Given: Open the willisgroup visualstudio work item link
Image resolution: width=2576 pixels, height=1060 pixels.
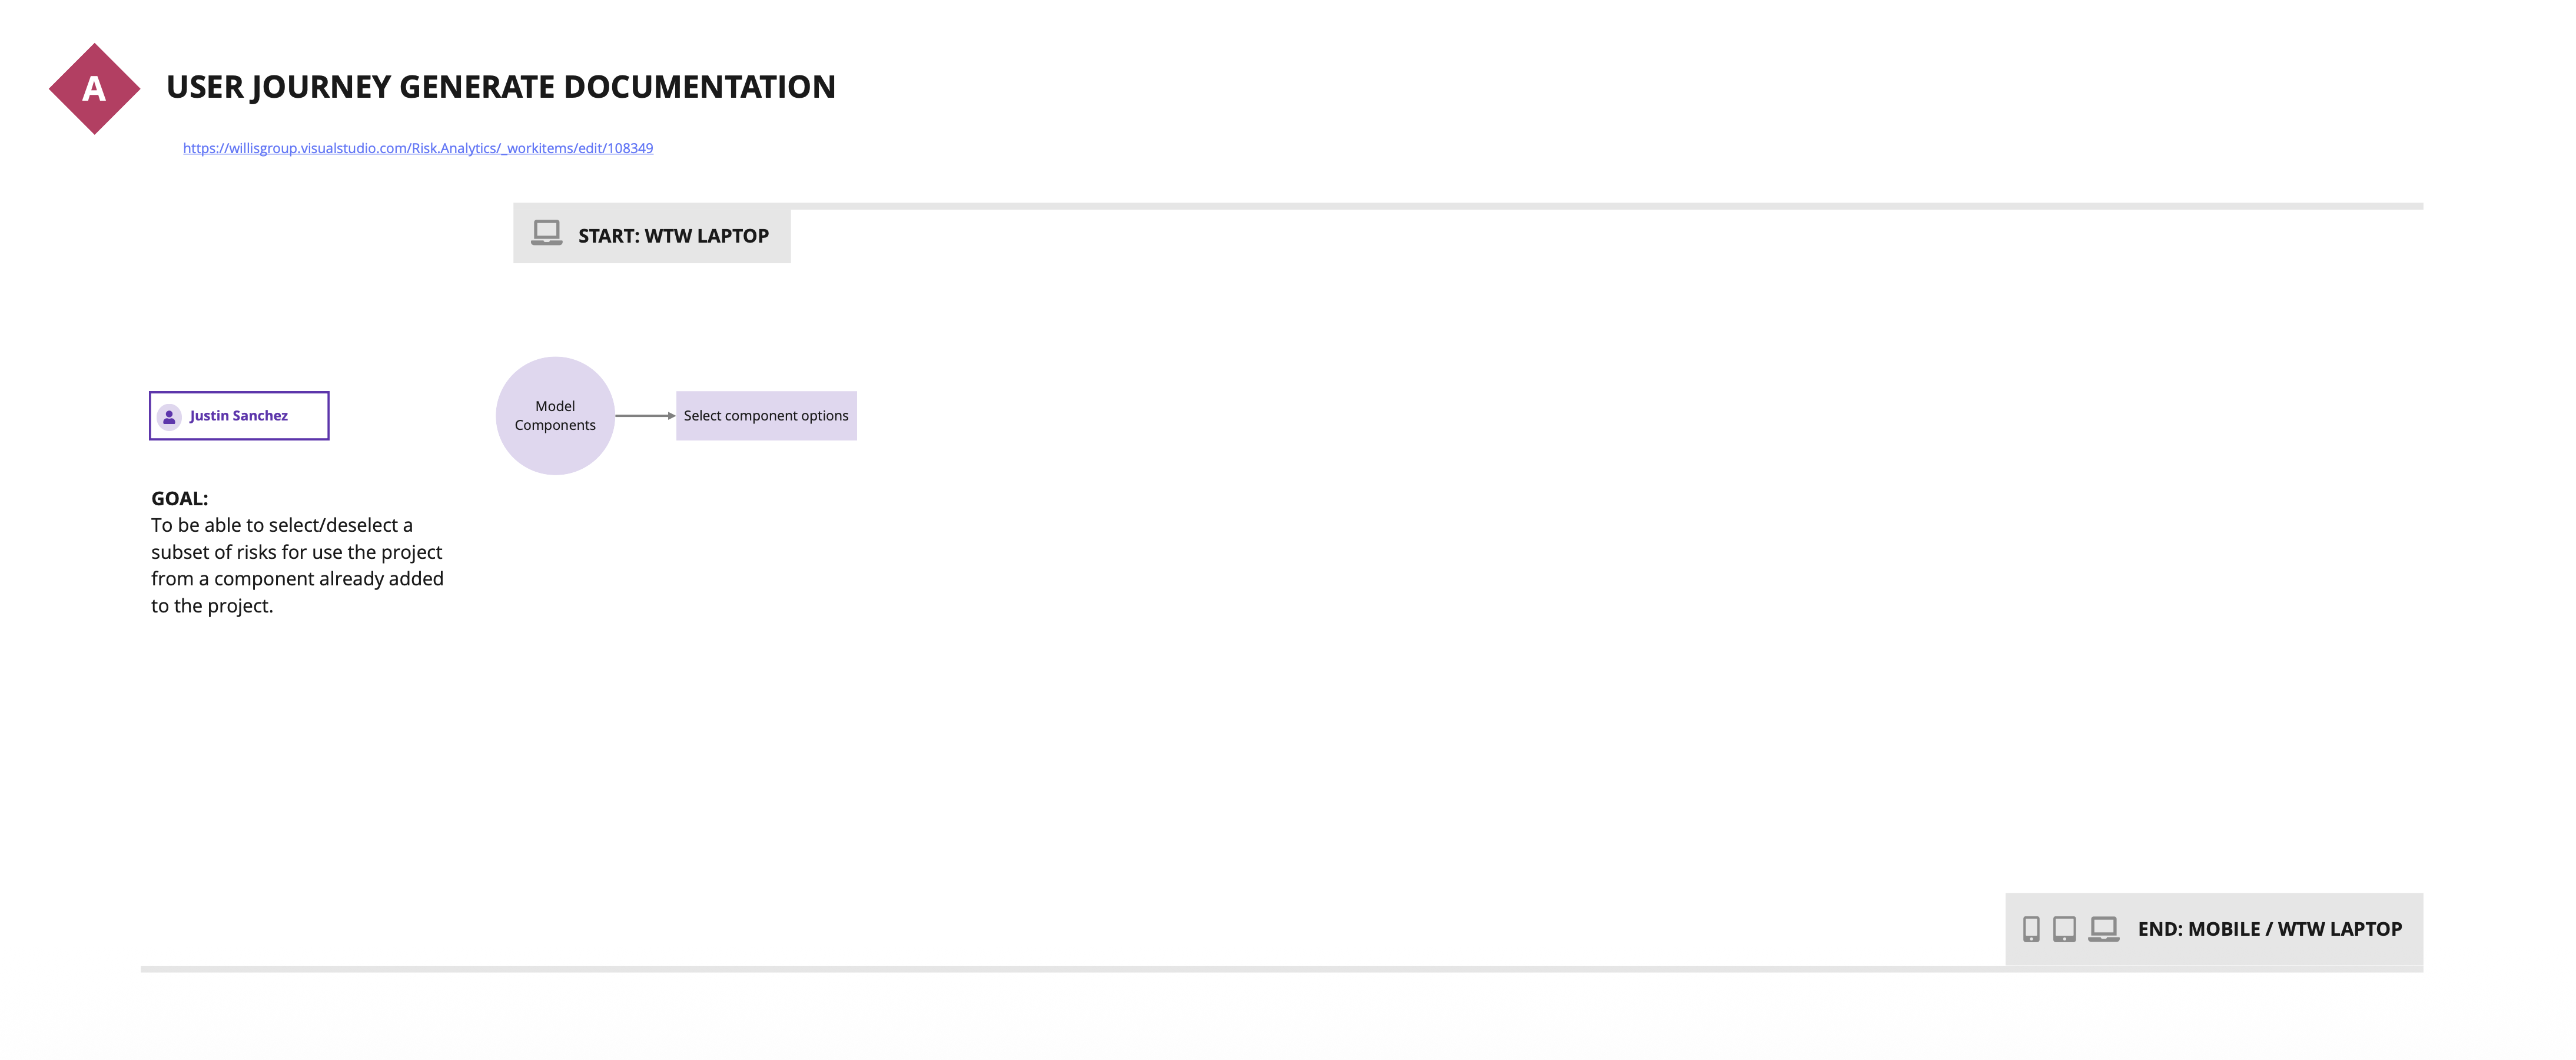Looking at the screenshot, I should [417, 148].
